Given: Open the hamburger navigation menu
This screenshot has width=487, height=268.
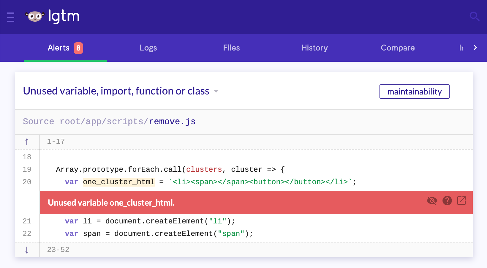Looking at the screenshot, I should pos(11,17).
